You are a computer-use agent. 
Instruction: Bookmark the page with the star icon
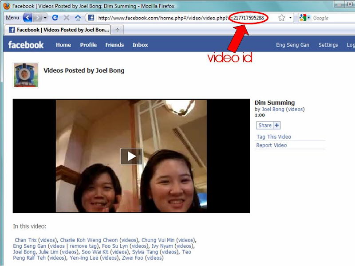282,18
